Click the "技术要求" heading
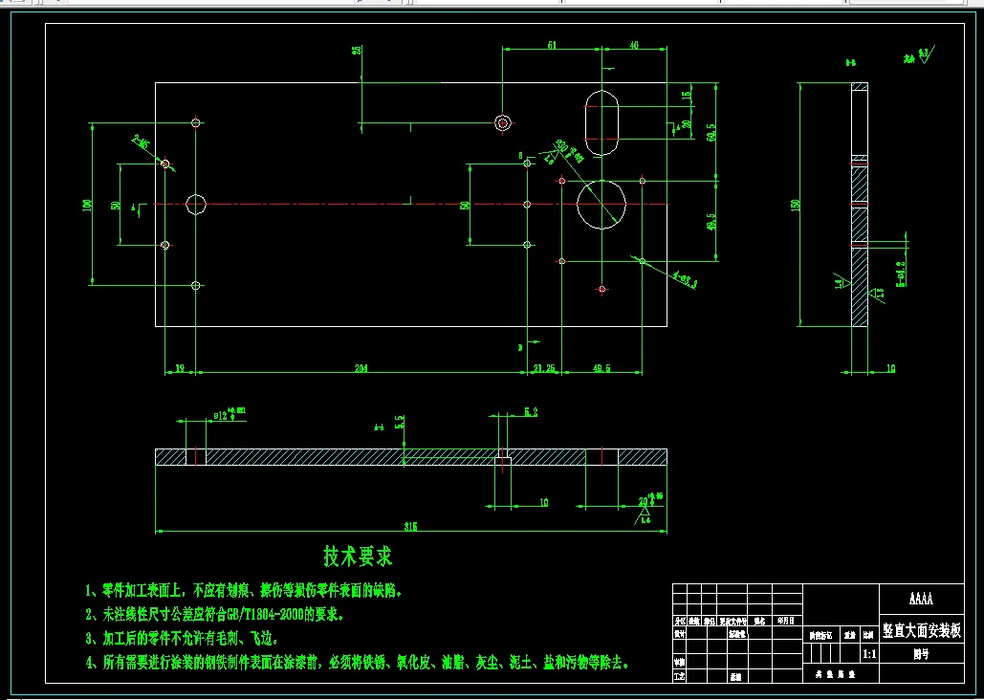984x700 pixels. coord(358,557)
